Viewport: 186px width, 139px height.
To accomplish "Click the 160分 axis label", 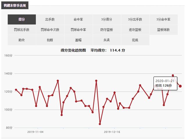I will tap(8, 56).
